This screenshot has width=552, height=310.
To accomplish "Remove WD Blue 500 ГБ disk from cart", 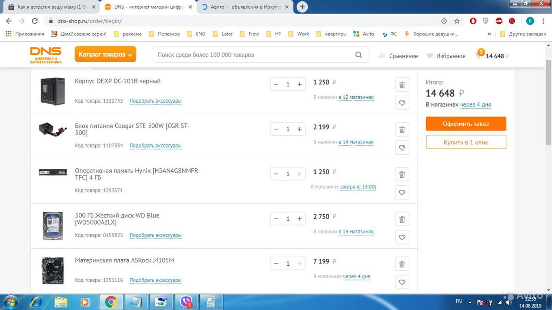I will pyautogui.click(x=402, y=219).
